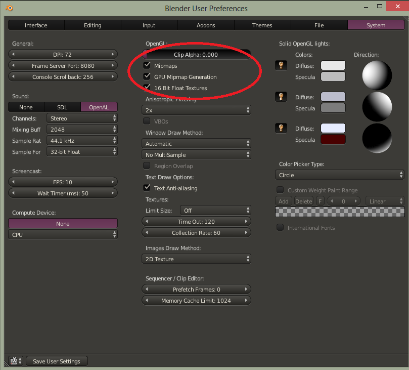Select OpenAL sound device option
The image size is (409, 370).
99,107
